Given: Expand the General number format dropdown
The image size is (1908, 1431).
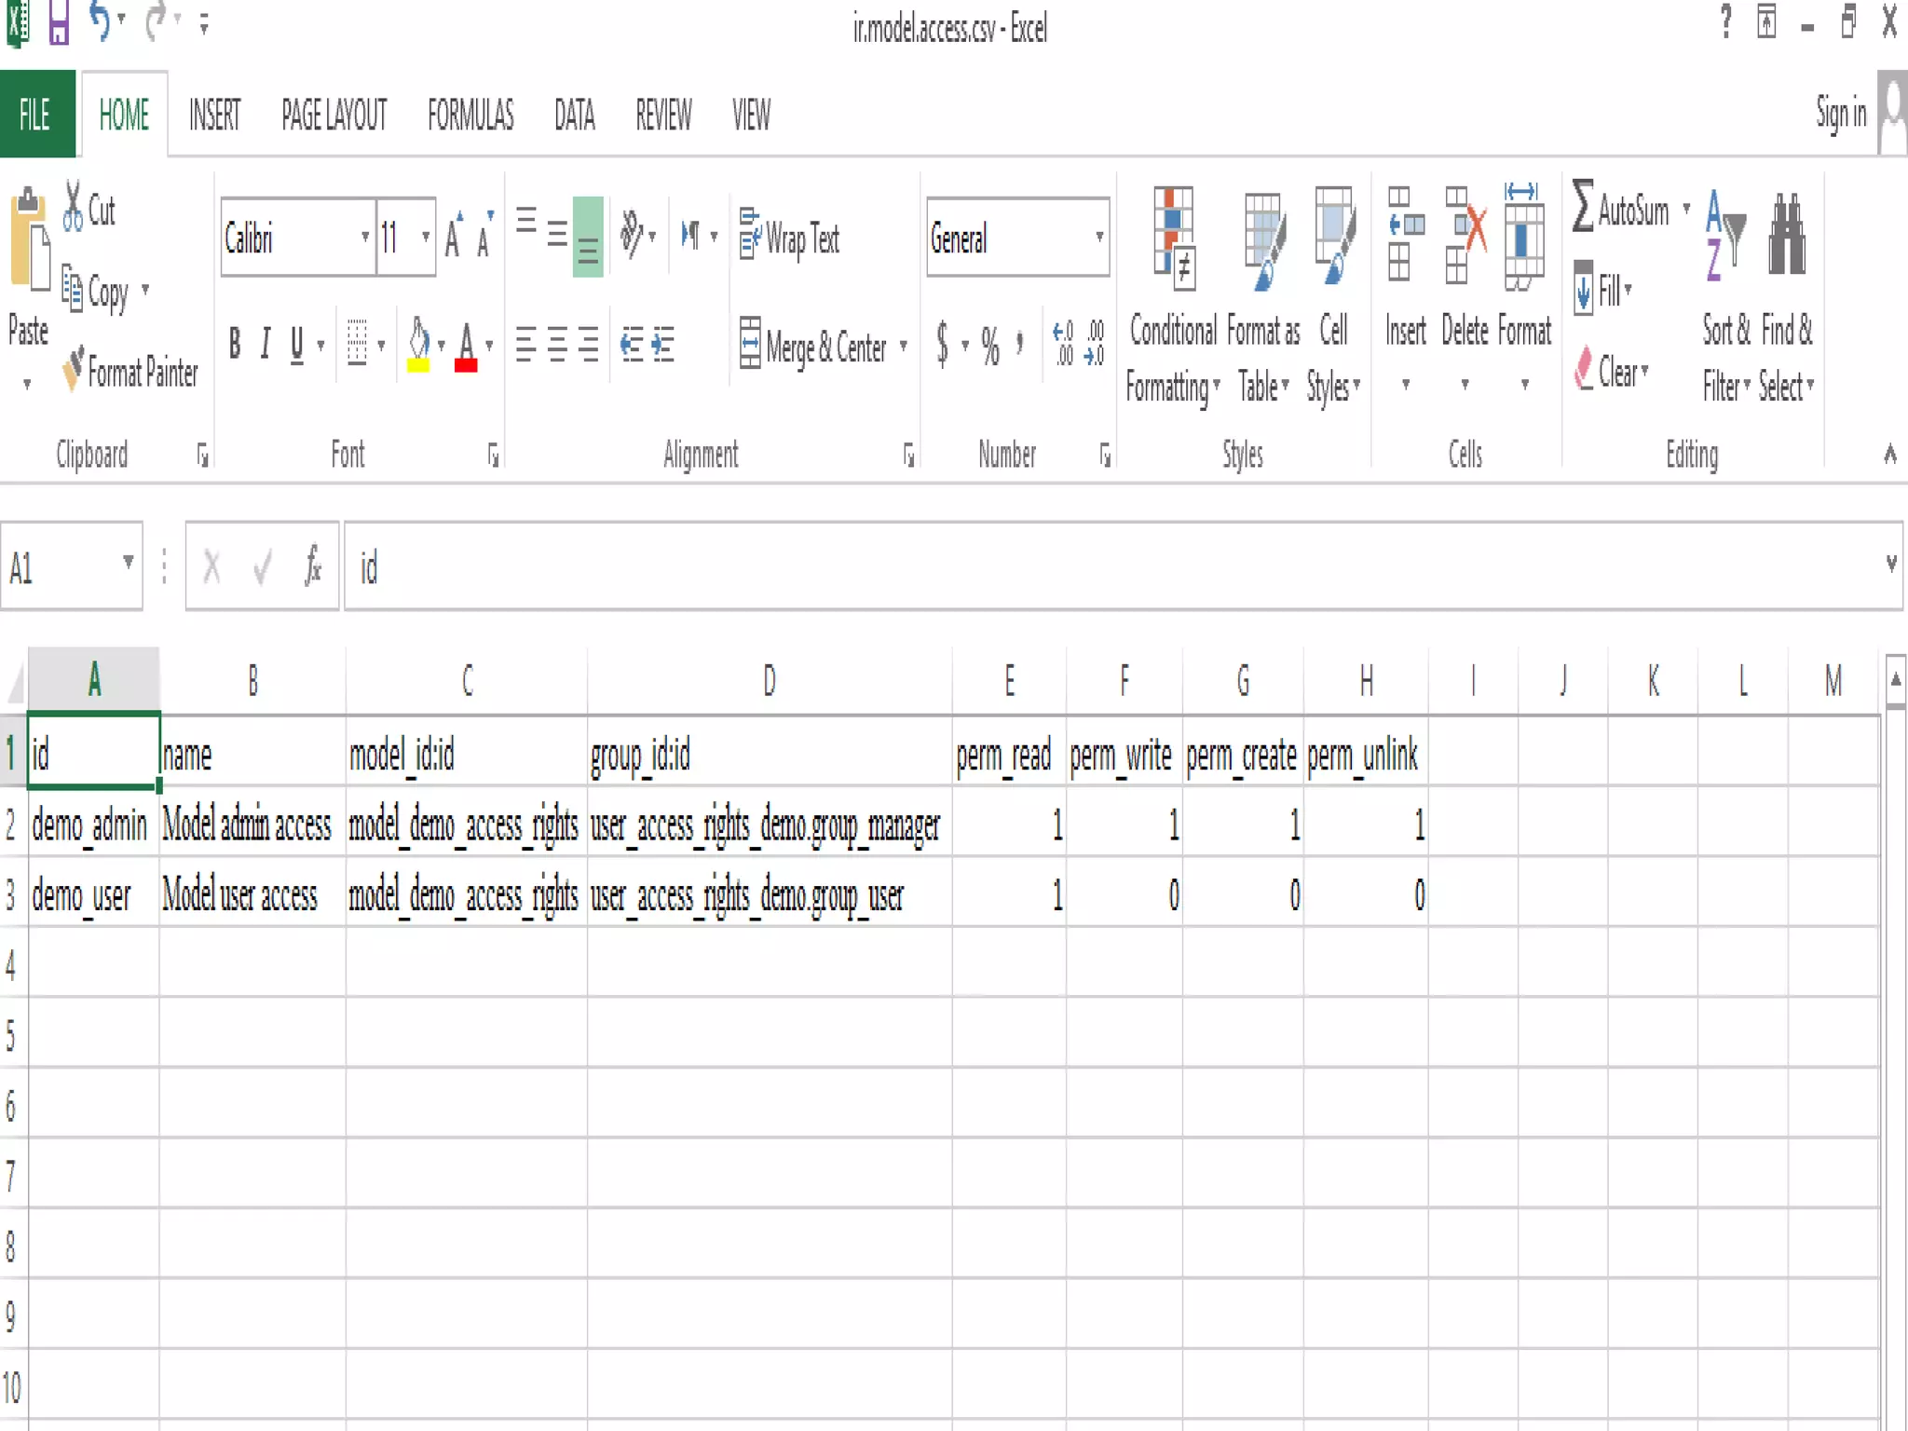Looking at the screenshot, I should (x=1099, y=237).
